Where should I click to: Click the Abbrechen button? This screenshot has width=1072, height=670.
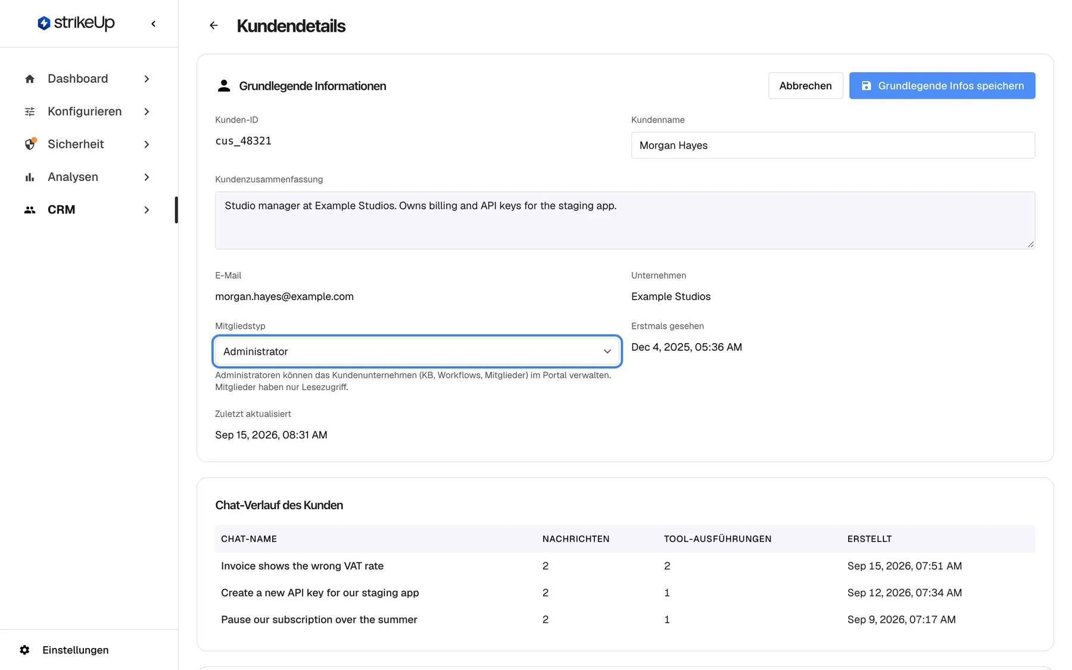click(805, 86)
